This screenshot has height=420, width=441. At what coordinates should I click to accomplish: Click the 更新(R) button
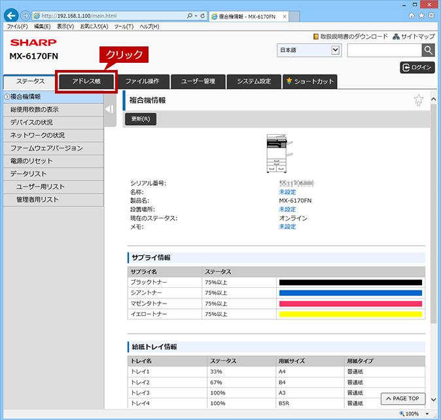coord(141,119)
